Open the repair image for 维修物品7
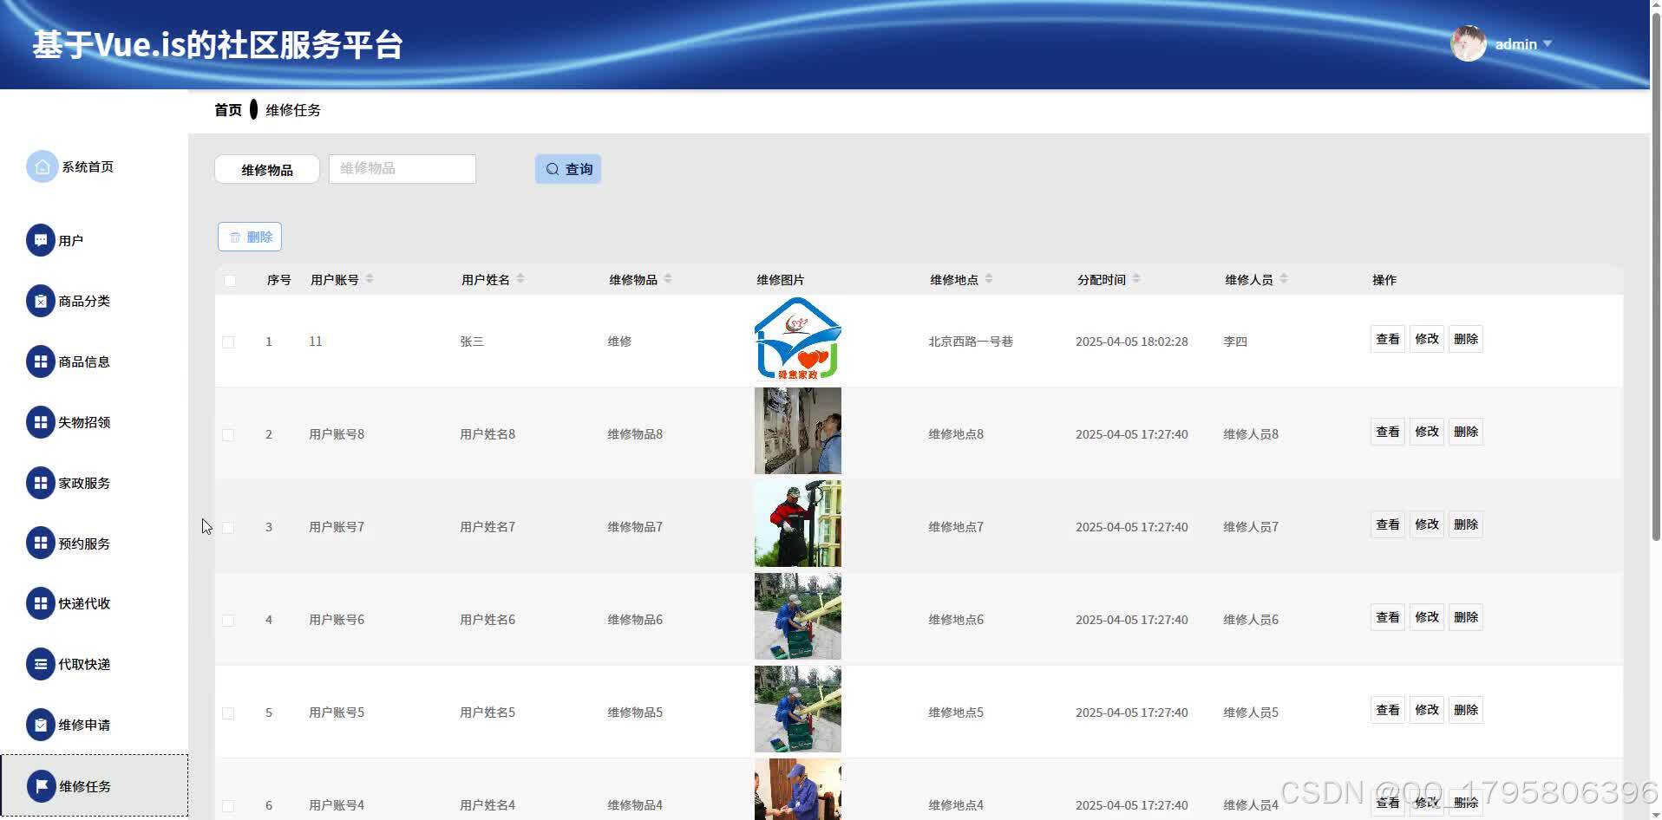 click(798, 524)
